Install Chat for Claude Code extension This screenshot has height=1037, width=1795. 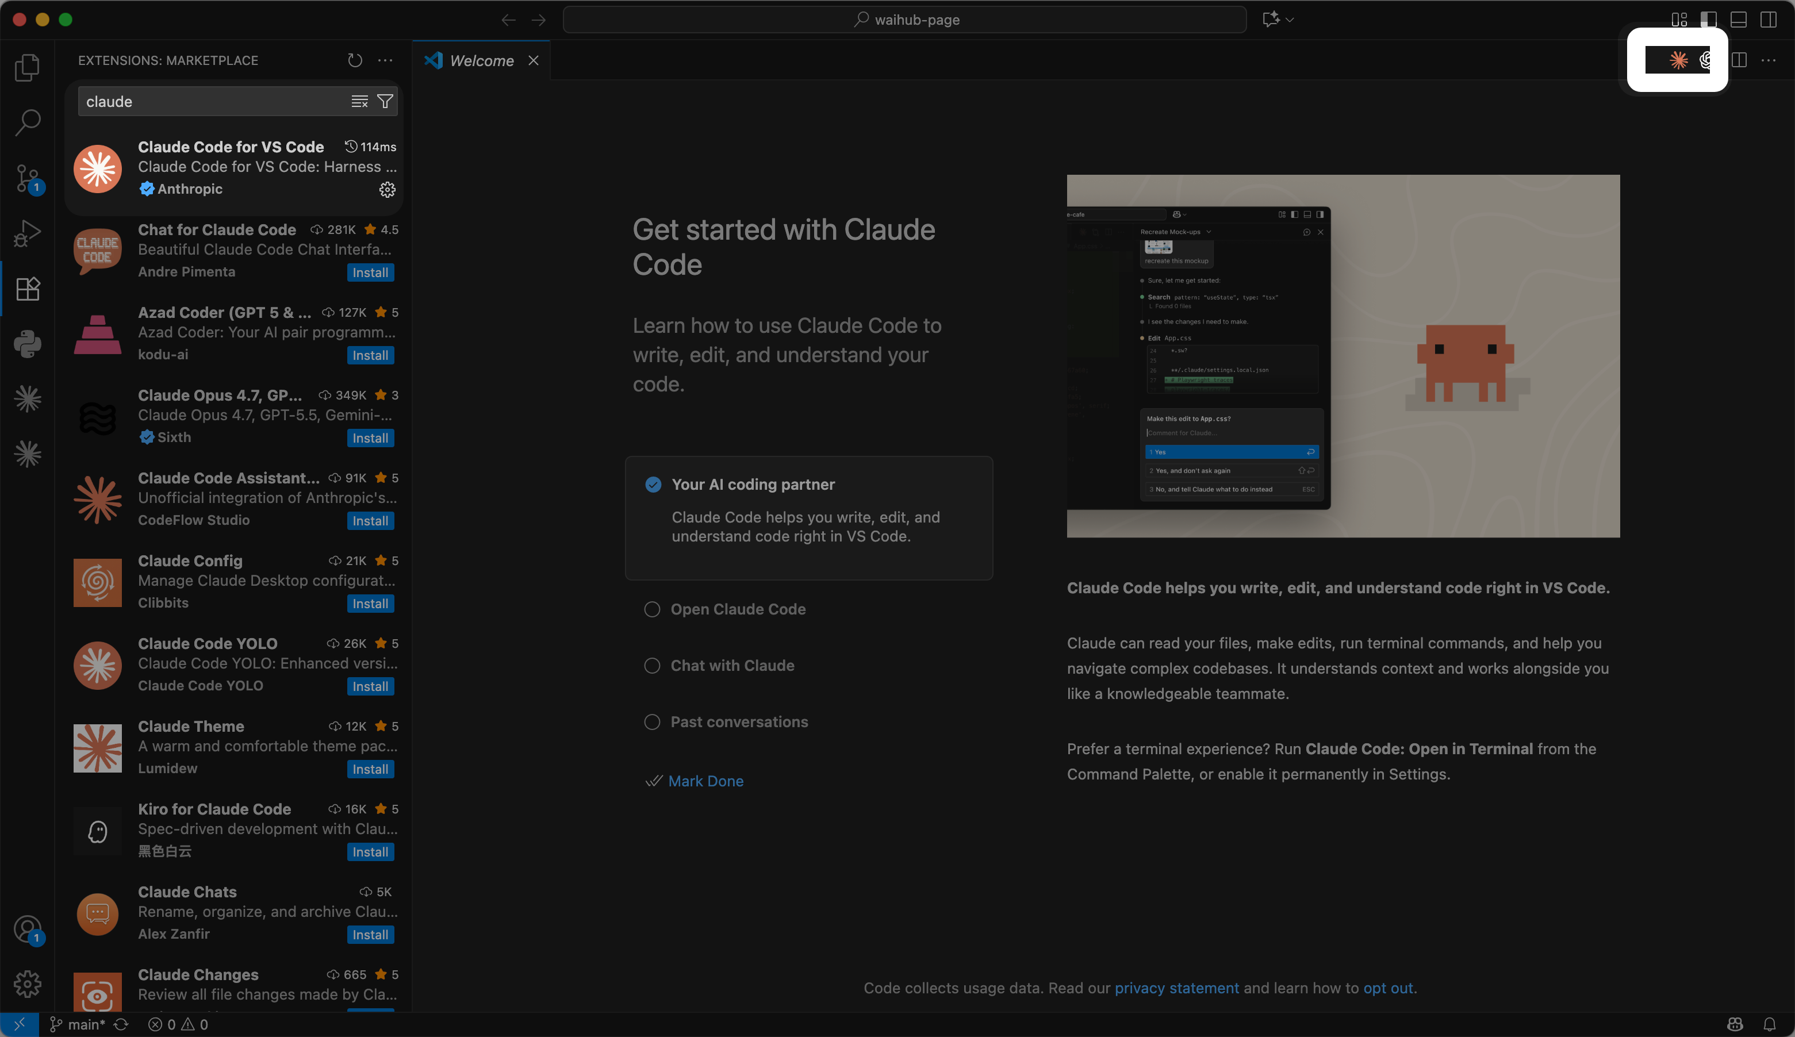(370, 273)
